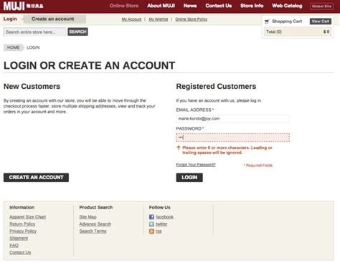Screen dimensions: 340x263
Task: Click the Email Address input field
Action: coord(232,119)
